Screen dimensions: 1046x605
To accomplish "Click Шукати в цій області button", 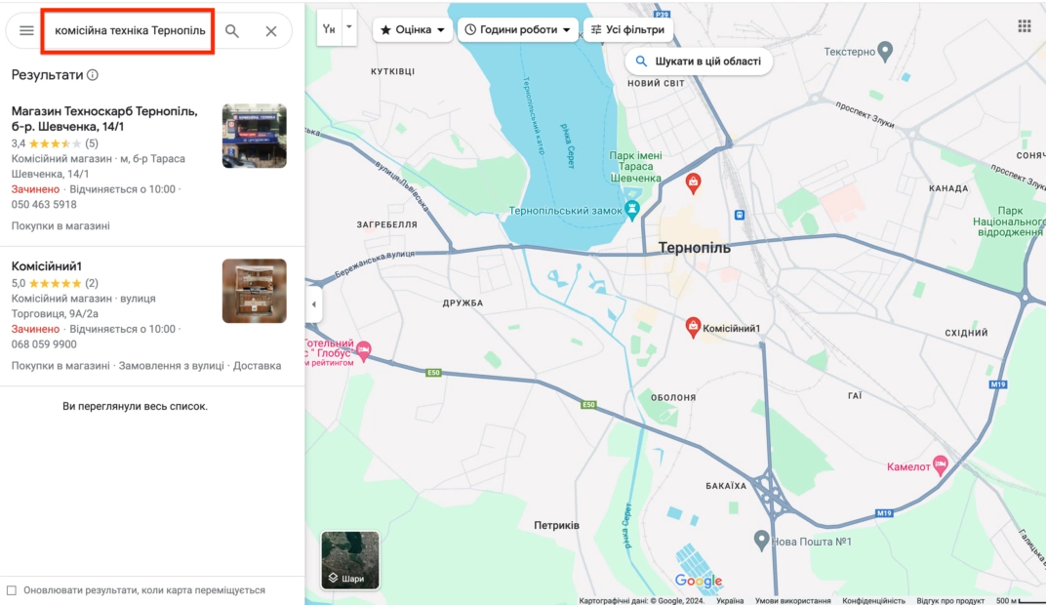I will (699, 61).
